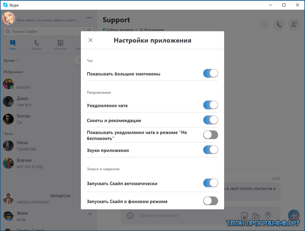Open the Коллекция link under Support
This screenshot has height=231, width=305.
154,30
